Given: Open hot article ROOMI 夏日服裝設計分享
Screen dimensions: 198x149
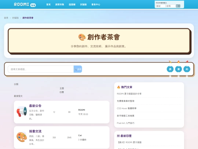Looking at the screenshot, I should (129, 94).
